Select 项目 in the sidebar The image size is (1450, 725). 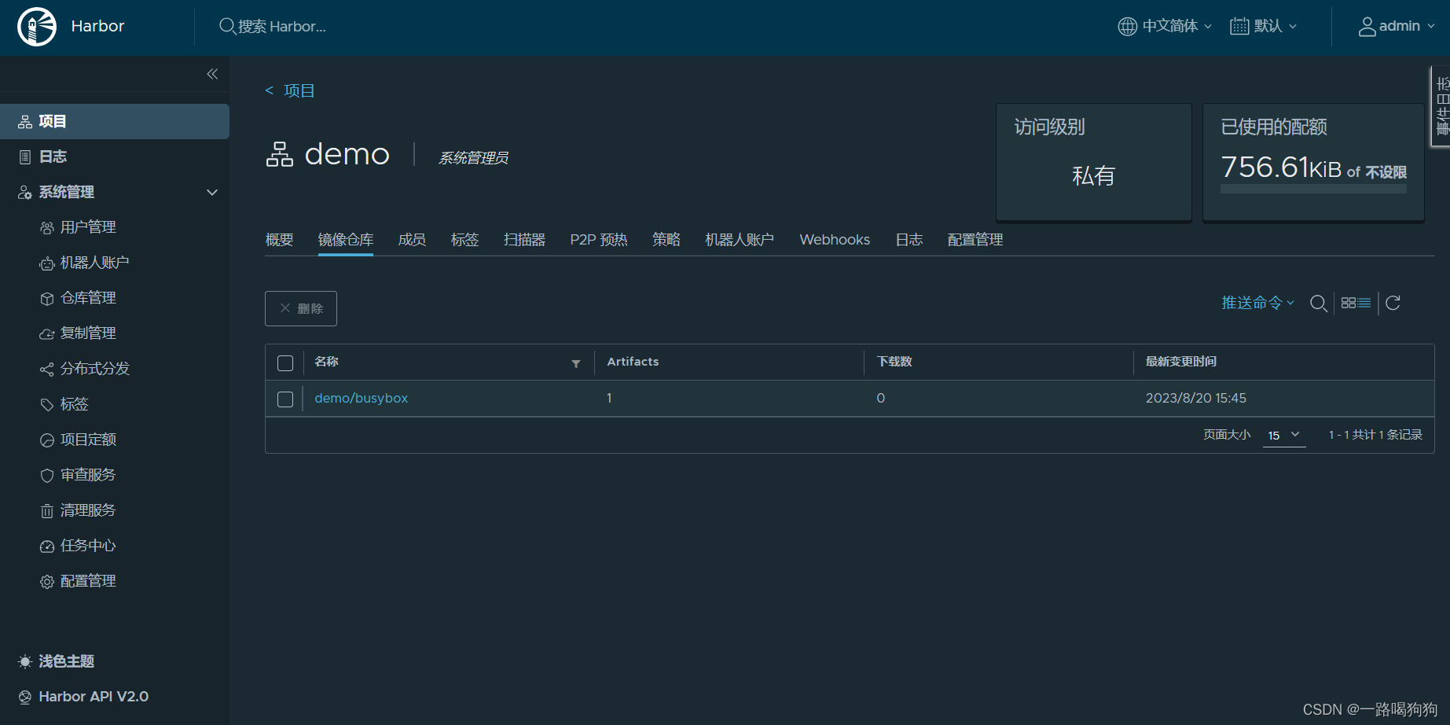[x=115, y=121]
